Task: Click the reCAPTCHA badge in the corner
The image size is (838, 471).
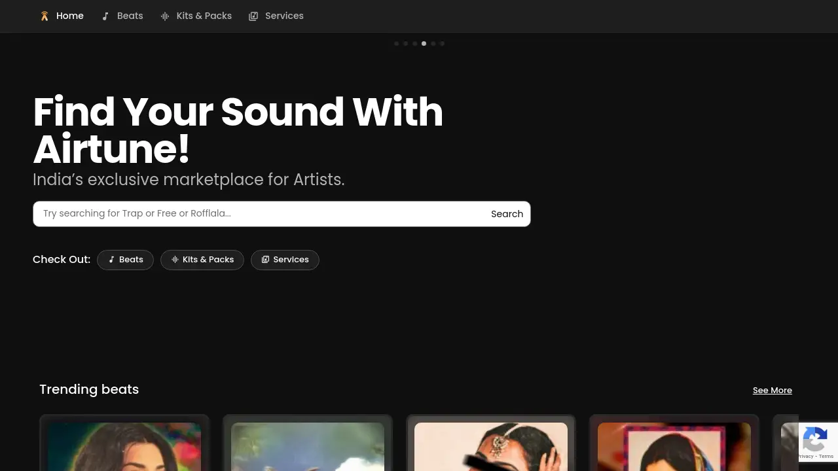Action: point(815,442)
